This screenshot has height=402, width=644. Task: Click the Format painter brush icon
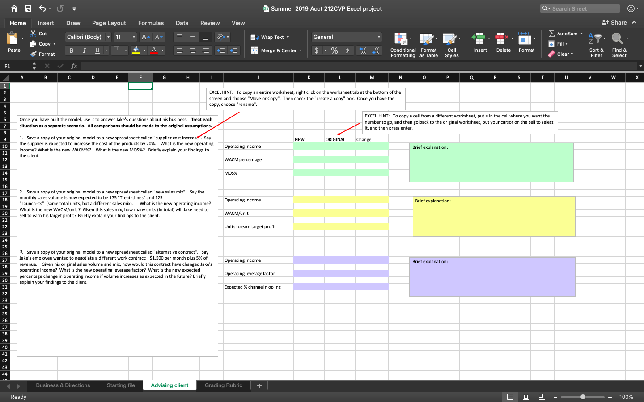point(33,54)
